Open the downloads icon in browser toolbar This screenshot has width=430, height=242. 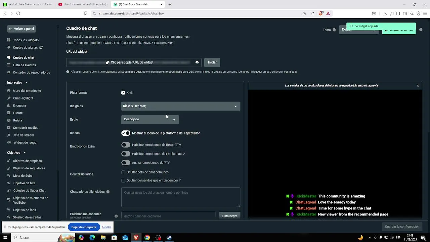385,13
